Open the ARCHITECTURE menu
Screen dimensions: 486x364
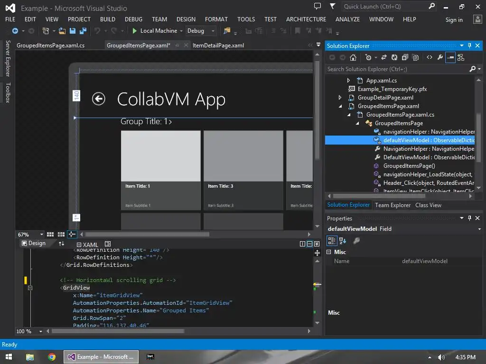(x=306, y=19)
